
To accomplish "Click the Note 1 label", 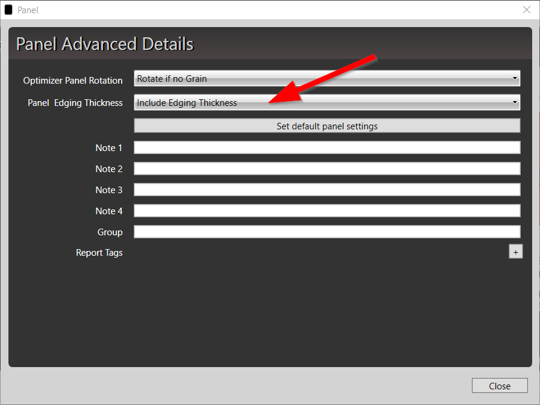I will 109,148.
